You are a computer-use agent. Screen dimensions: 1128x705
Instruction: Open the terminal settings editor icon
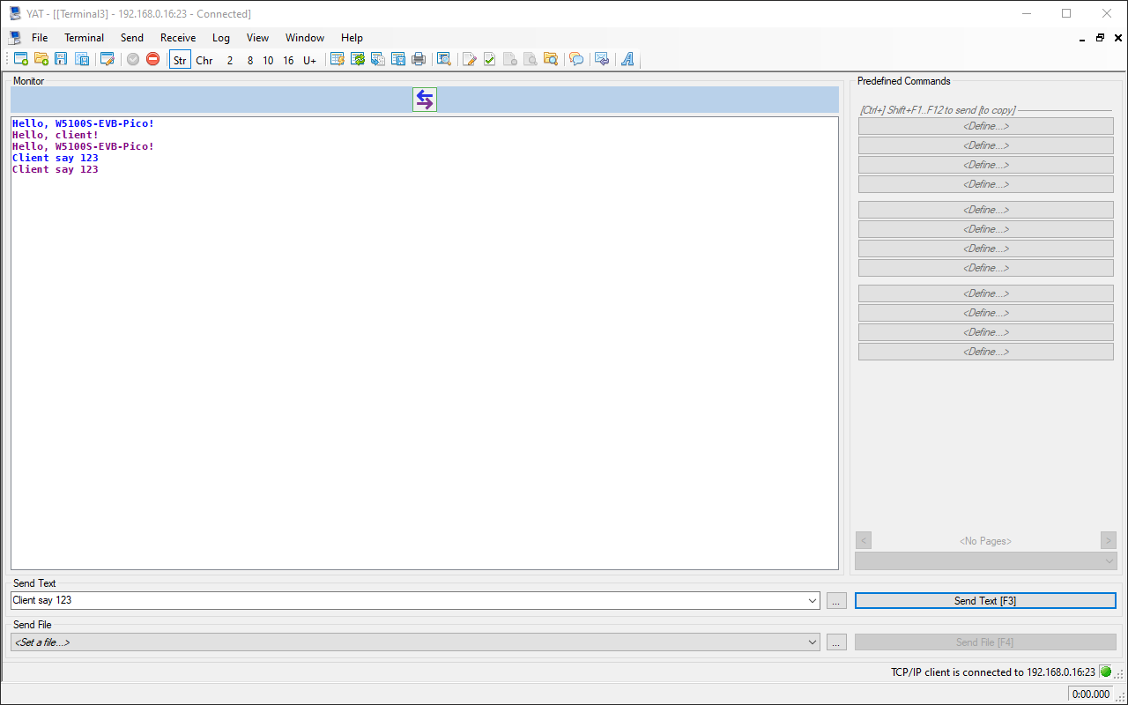pos(108,60)
